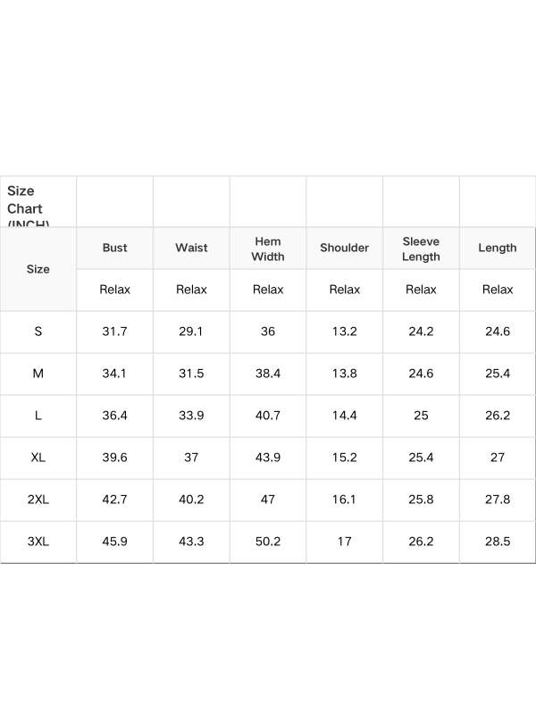
Task: Click the Relax cell under Bust
Action: pos(114,290)
